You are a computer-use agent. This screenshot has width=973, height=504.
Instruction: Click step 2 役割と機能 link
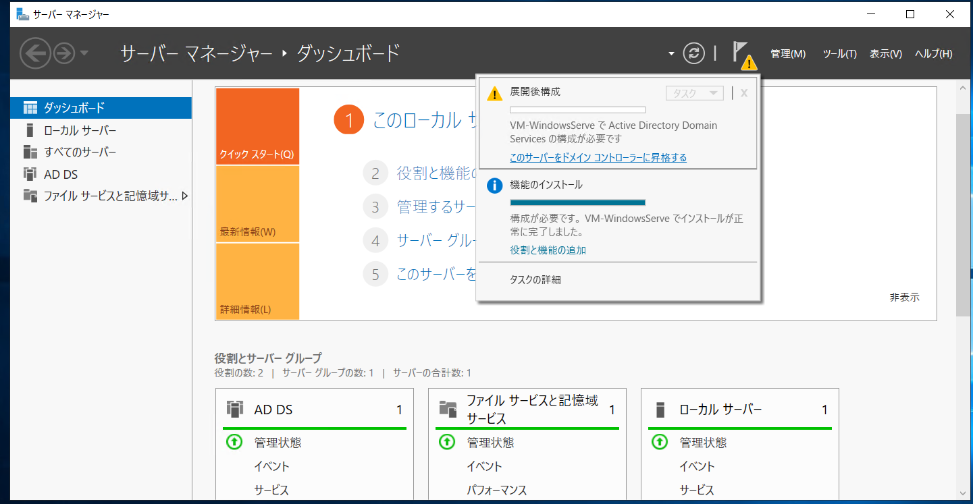436,173
